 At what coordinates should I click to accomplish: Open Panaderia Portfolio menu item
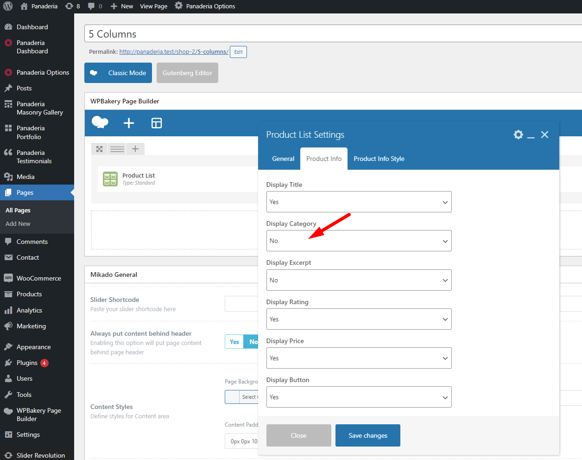tap(37, 132)
